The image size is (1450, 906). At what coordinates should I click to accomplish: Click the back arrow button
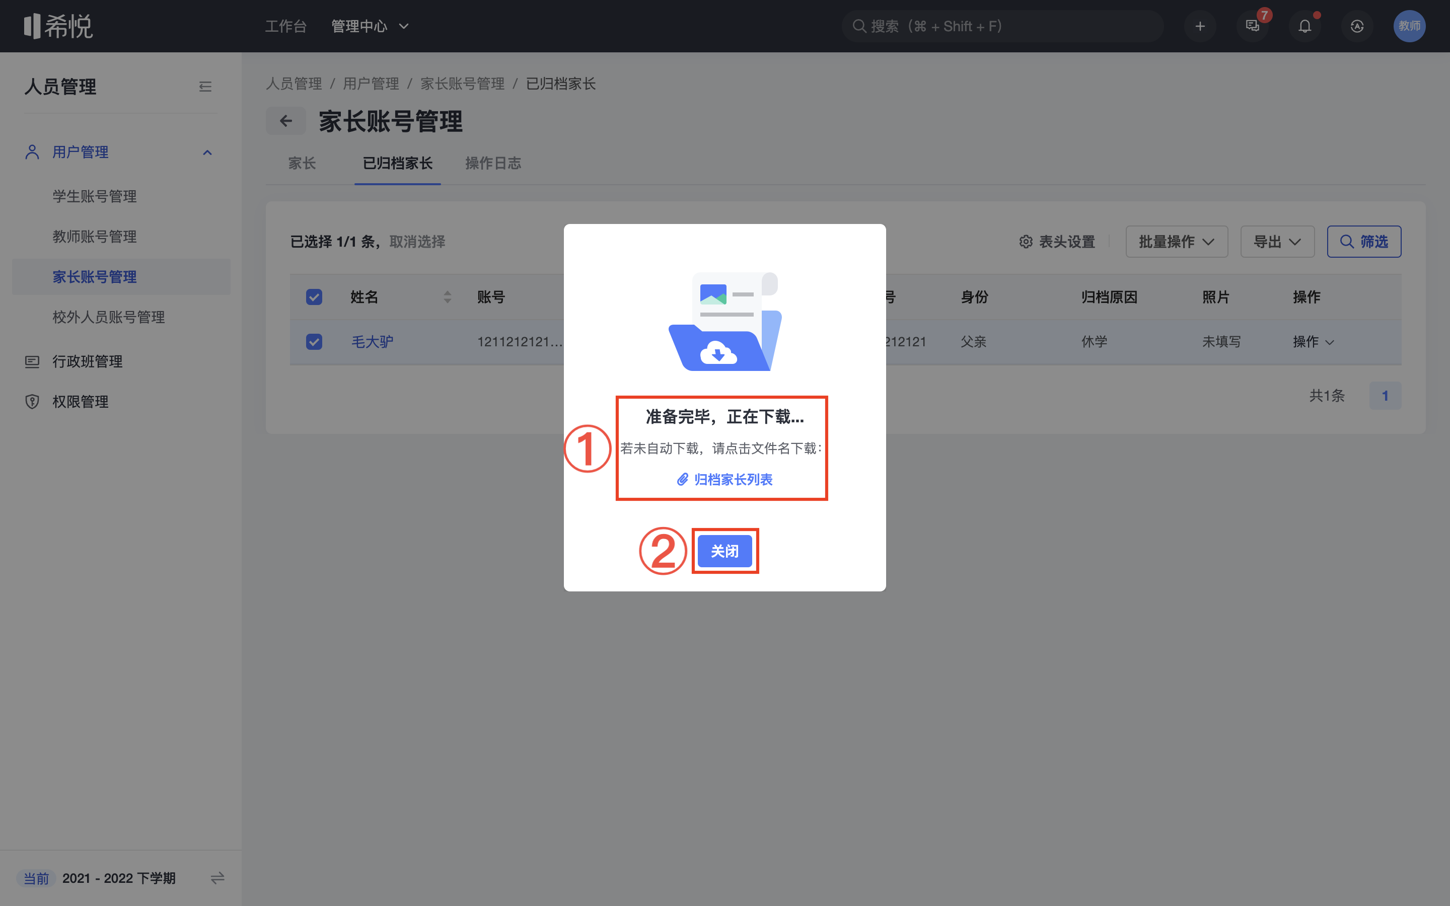point(286,121)
